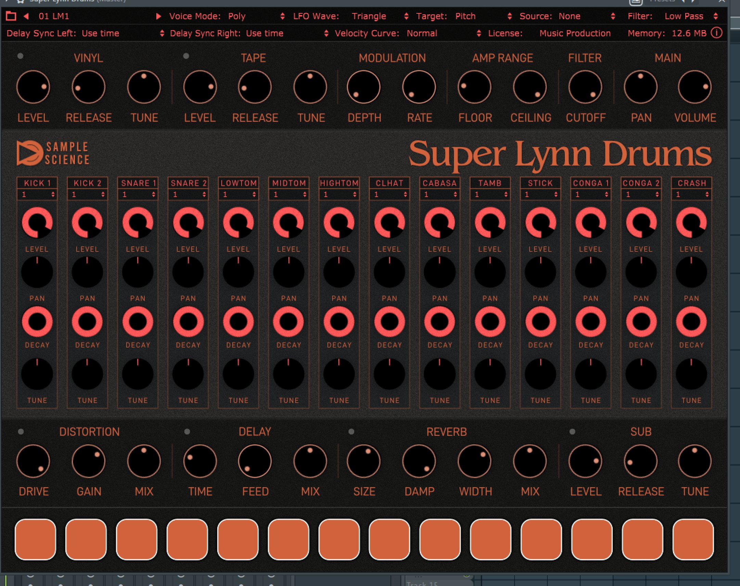Hit the CLHAT drum pad
The height and width of the screenshot is (586, 740).
coord(389,539)
